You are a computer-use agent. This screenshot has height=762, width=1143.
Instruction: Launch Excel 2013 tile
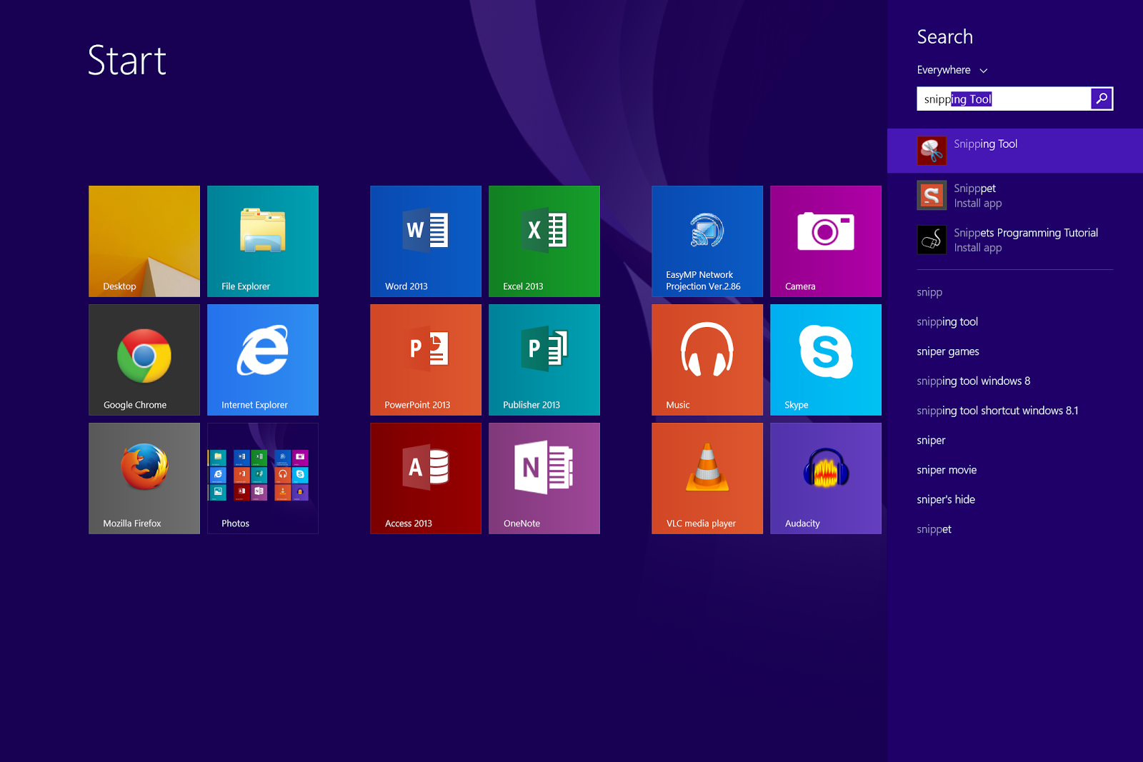pyautogui.click(x=544, y=241)
